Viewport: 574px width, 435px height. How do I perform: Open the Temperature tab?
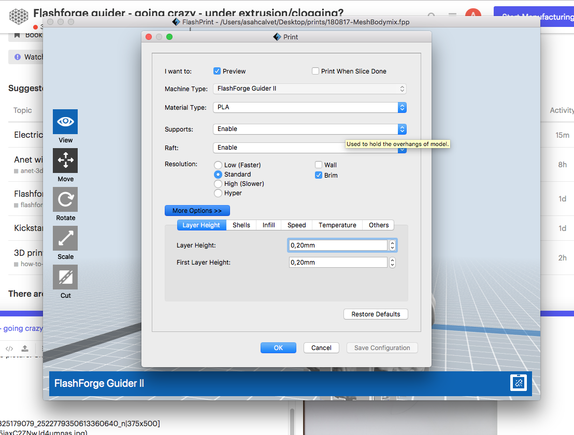pos(337,225)
